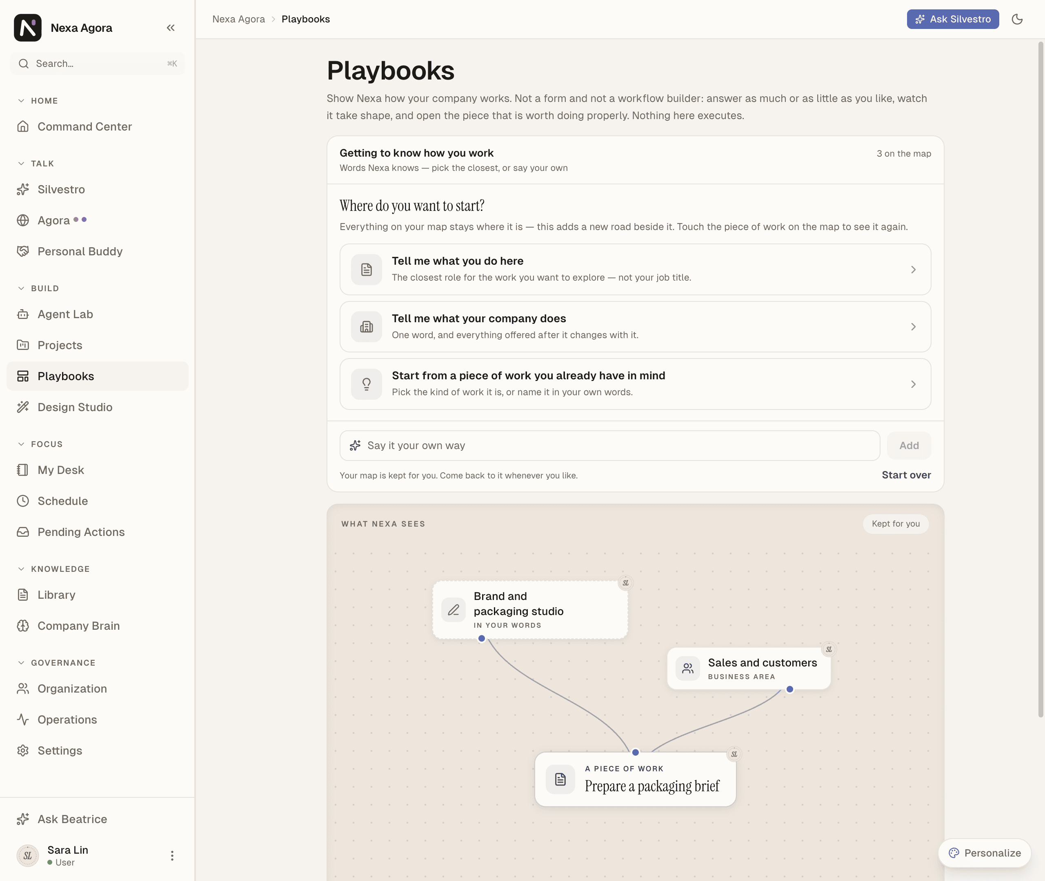Click the magnifier icon in the search box
Image resolution: width=1045 pixels, height=881 pixels.
(24, 64)
